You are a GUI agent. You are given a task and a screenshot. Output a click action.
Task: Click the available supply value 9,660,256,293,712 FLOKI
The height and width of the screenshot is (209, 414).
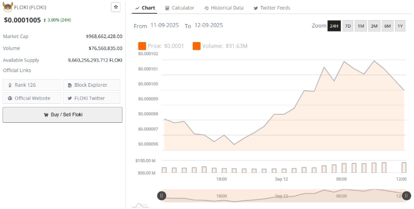click(x=95, y=60)
